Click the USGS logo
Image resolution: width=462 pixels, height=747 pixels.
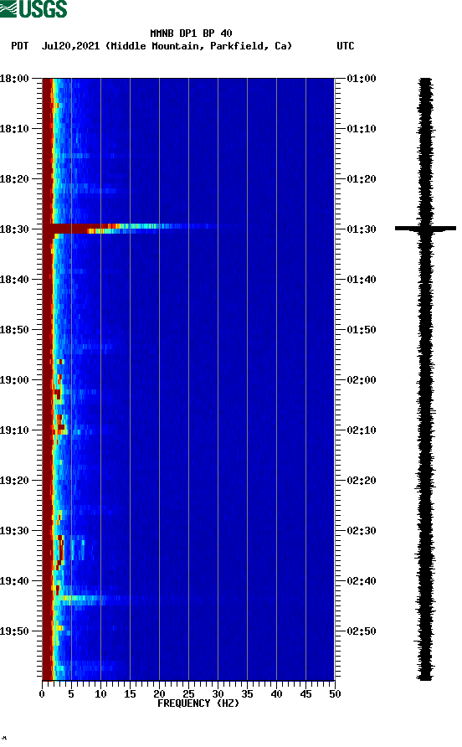[33, 8]
